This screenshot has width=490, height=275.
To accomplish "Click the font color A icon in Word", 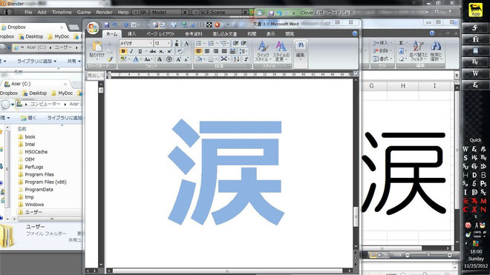I will (x=136, y=59).
